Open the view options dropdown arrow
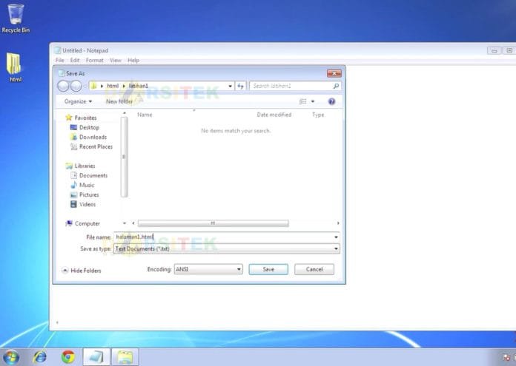Screen dimensions: 516x366 tap(313, 101)
